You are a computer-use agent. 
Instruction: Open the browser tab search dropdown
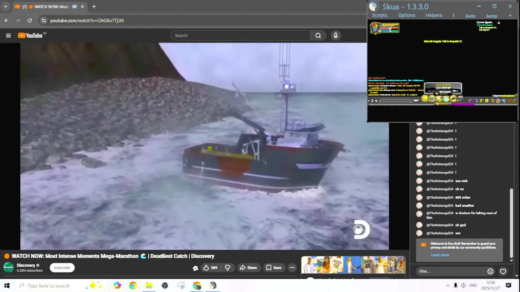tap(5, 6)
